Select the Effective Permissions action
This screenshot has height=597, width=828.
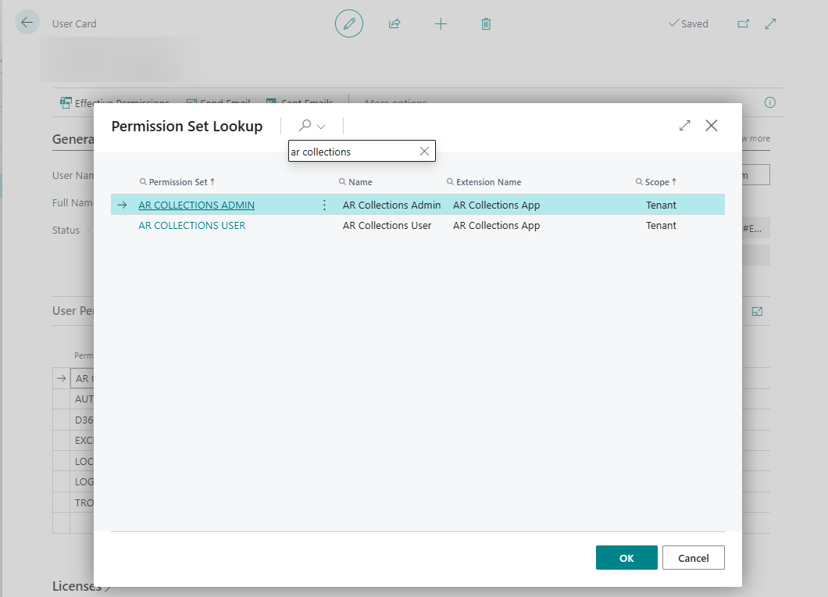click(x=115, y=102)
